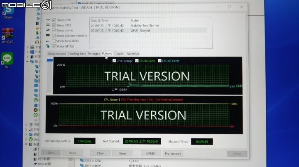Open CPUID panel
Viewport: 299px width, 167px height.
pyautogui.click(x=151, y=153)
